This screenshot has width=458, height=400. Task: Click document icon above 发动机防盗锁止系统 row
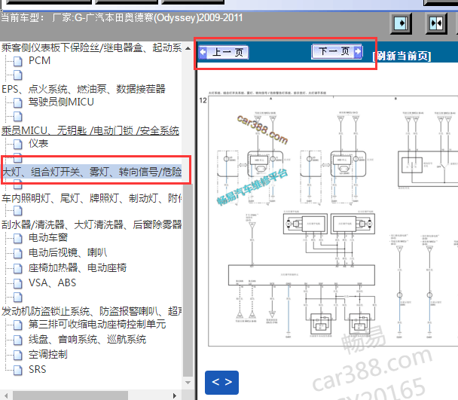click(18, 297)
